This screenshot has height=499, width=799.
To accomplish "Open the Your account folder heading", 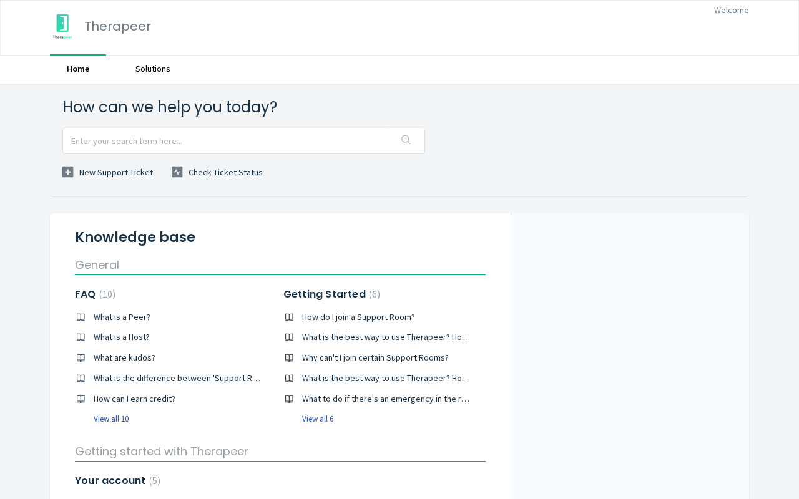I will pyautogui.click(x=110, y=481).
